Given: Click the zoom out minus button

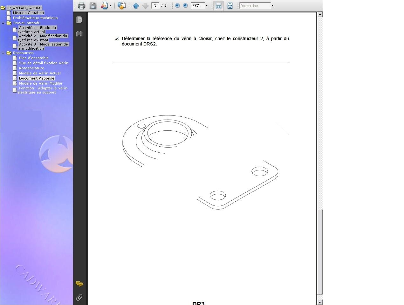Looking at the screenshot, I should [177, 6].
